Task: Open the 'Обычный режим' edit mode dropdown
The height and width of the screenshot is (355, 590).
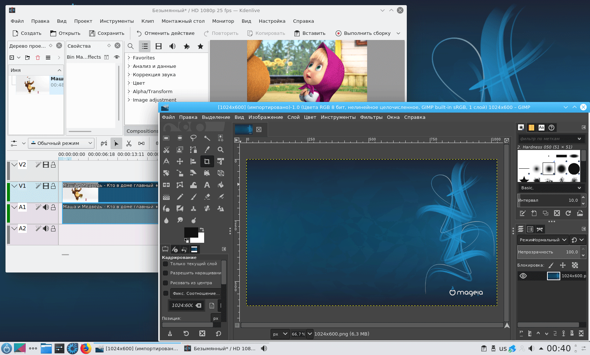Action: point(61,143)
